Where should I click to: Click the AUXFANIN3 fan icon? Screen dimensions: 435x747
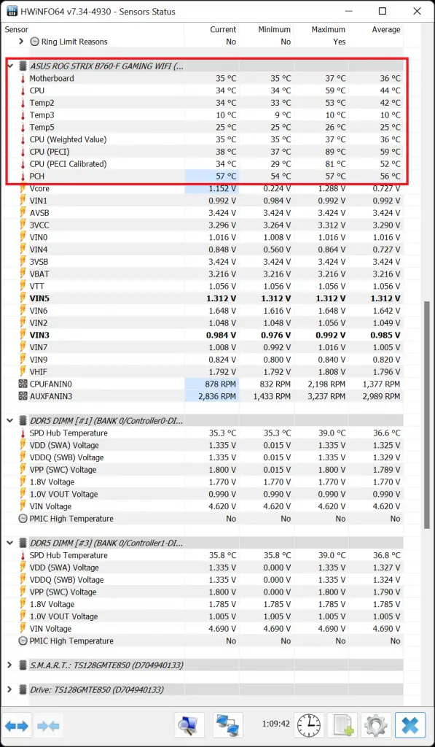pos(23,396)
